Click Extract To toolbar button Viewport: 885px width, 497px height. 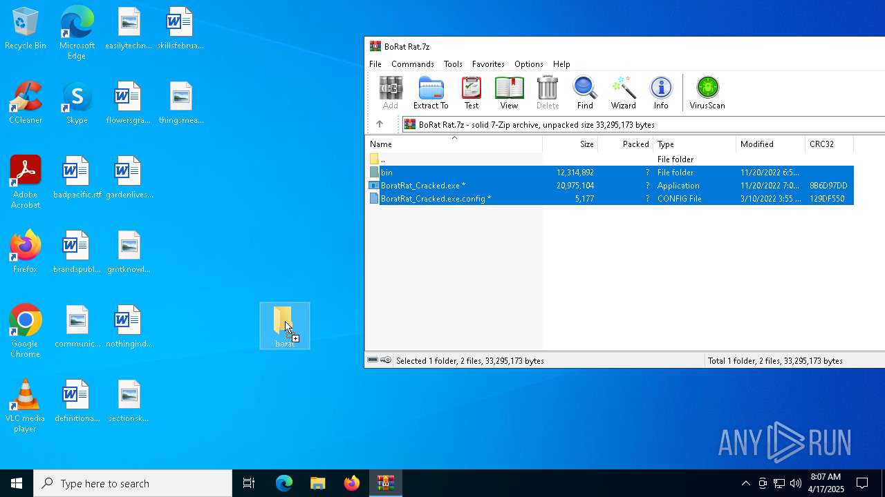(x=431, y=93)
